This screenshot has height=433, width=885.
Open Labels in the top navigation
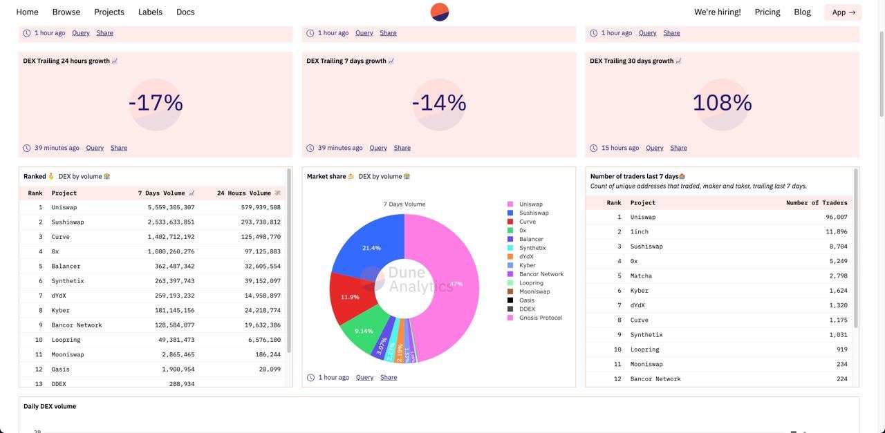[150, 12]
